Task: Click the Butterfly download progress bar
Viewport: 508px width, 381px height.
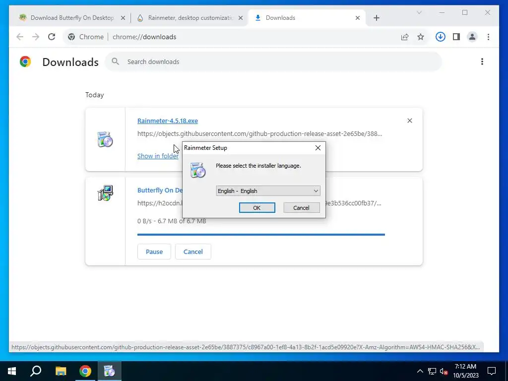Action: (261, 235)
